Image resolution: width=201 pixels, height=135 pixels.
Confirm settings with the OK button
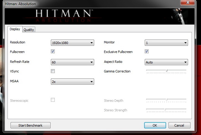point(155,125)
